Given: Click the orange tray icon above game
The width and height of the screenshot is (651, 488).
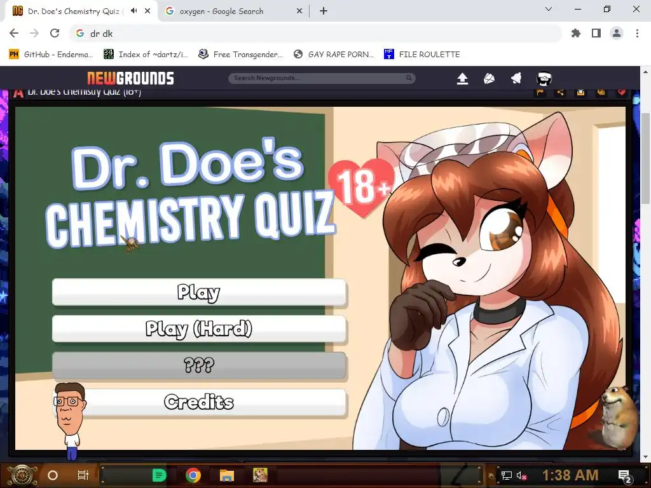Looking at the screenshot, I should [580, 92].
